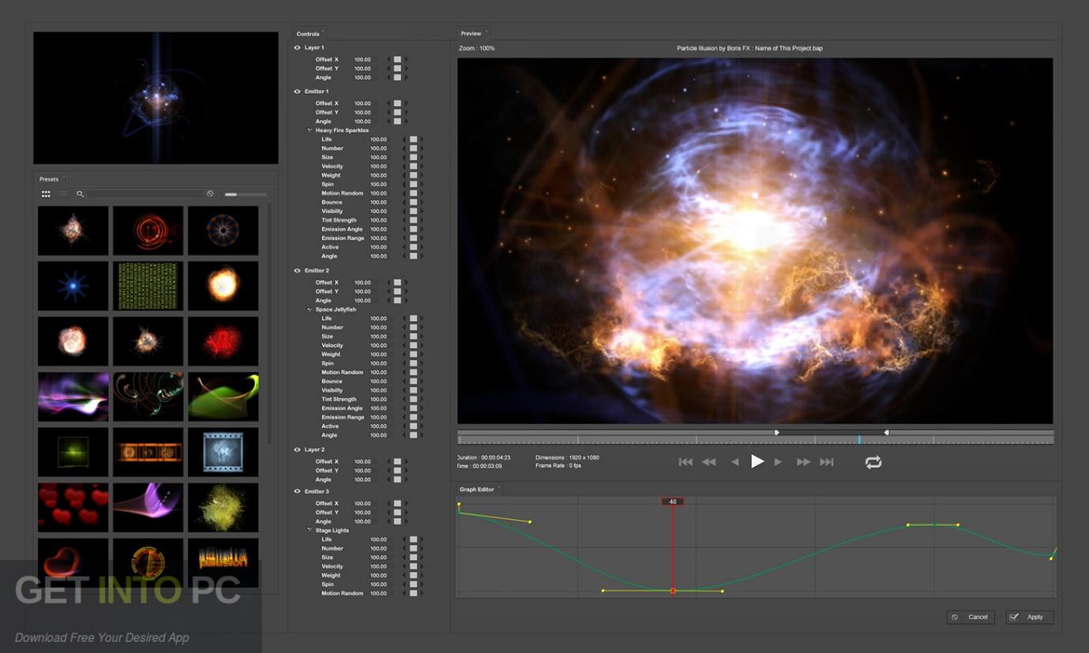This screenshot has width=1089, height=653.
Task: Hide Layer 1 using eye icon
Action: click(298, 47)
